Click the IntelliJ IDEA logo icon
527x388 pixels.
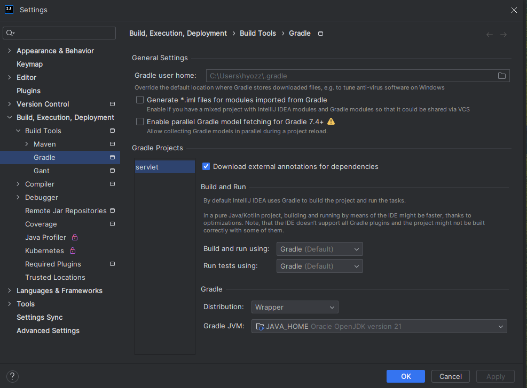click(x=9, y=10)
